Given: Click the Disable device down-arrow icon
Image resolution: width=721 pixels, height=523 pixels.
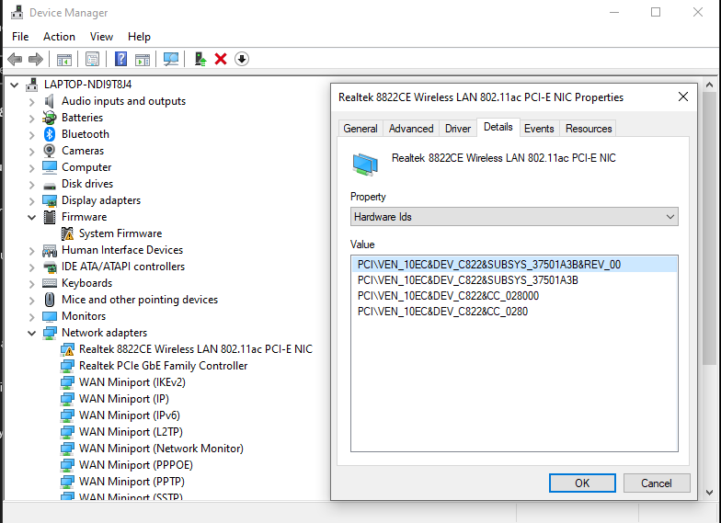Looking at the screenshot, I should [x=242, y=59].
